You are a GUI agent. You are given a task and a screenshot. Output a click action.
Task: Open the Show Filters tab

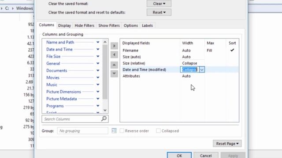[x=109, y=25]
